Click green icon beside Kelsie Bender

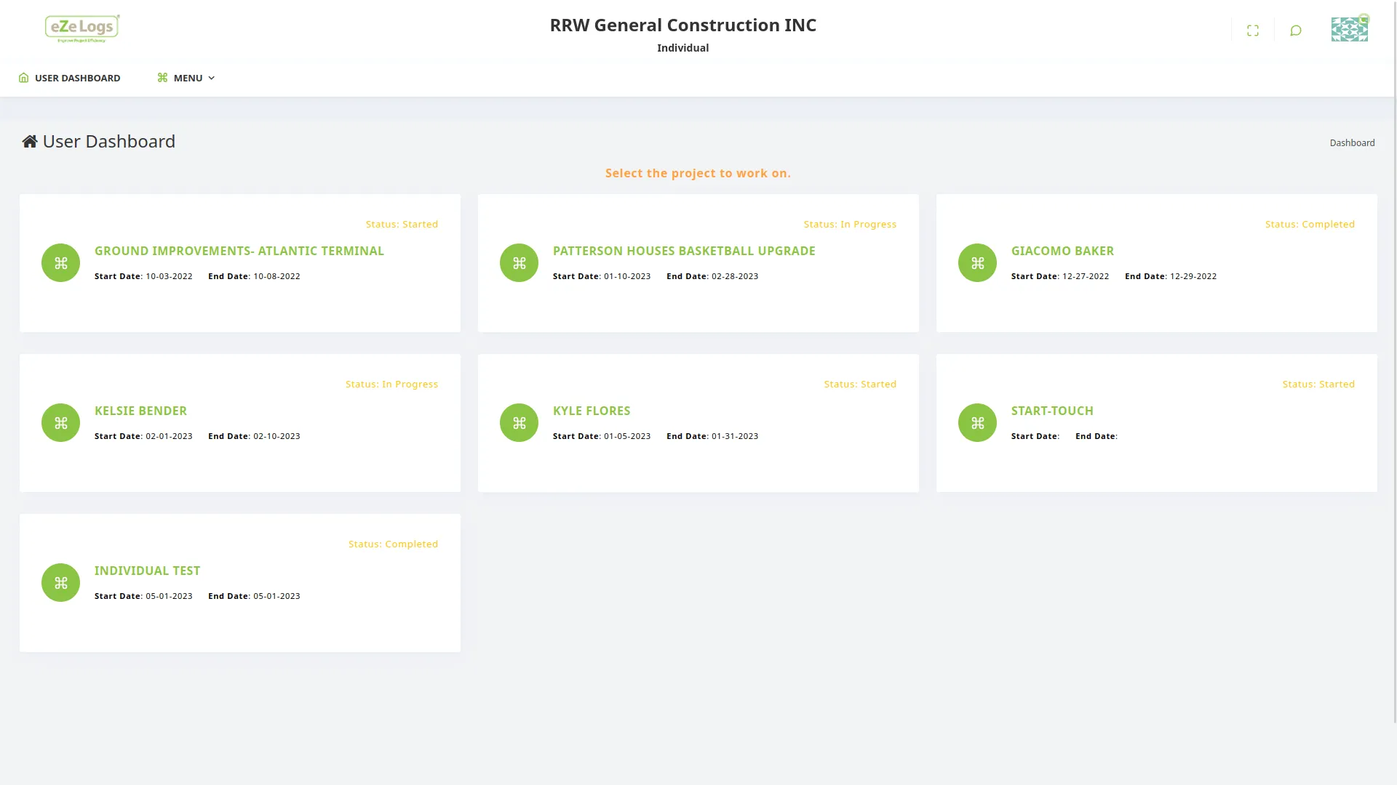tap(60, 422)
